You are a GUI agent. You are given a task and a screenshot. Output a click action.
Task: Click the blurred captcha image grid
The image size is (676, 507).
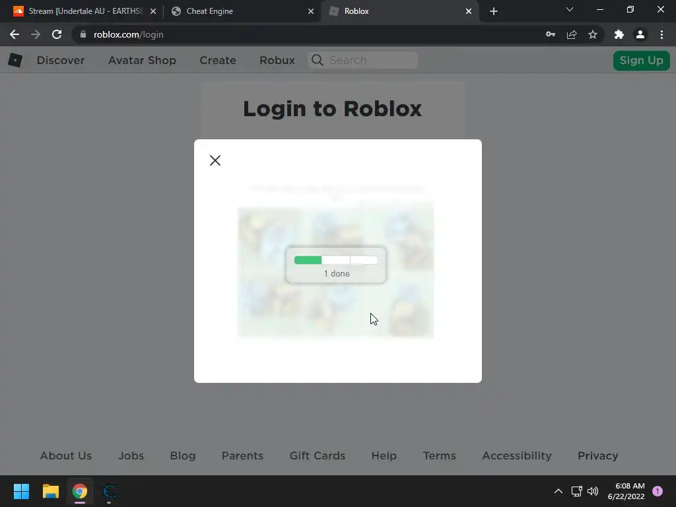[x=336, y=272]
